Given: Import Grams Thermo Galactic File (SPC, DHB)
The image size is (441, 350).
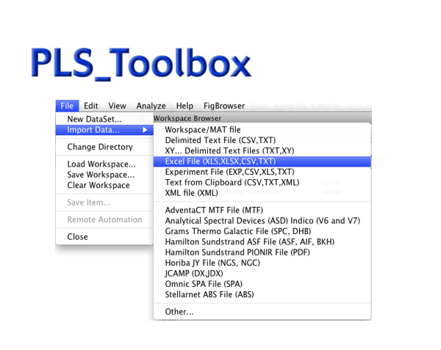Looking at the screenshot, I should point(262,231).
